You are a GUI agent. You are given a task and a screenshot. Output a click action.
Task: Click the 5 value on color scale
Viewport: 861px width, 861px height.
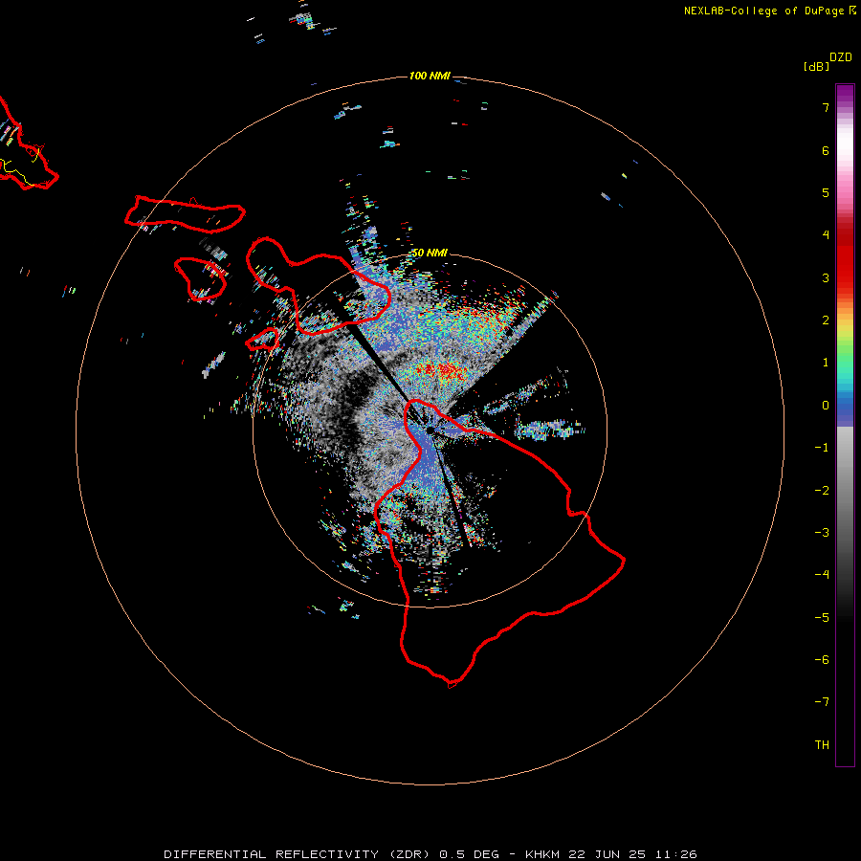click(x=826, y=192)
